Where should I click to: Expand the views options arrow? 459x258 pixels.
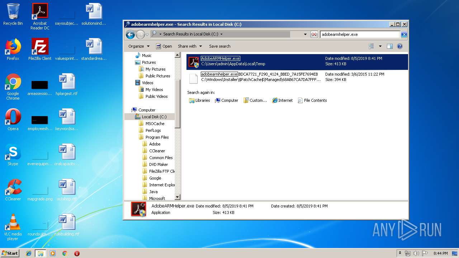[380, 46]
